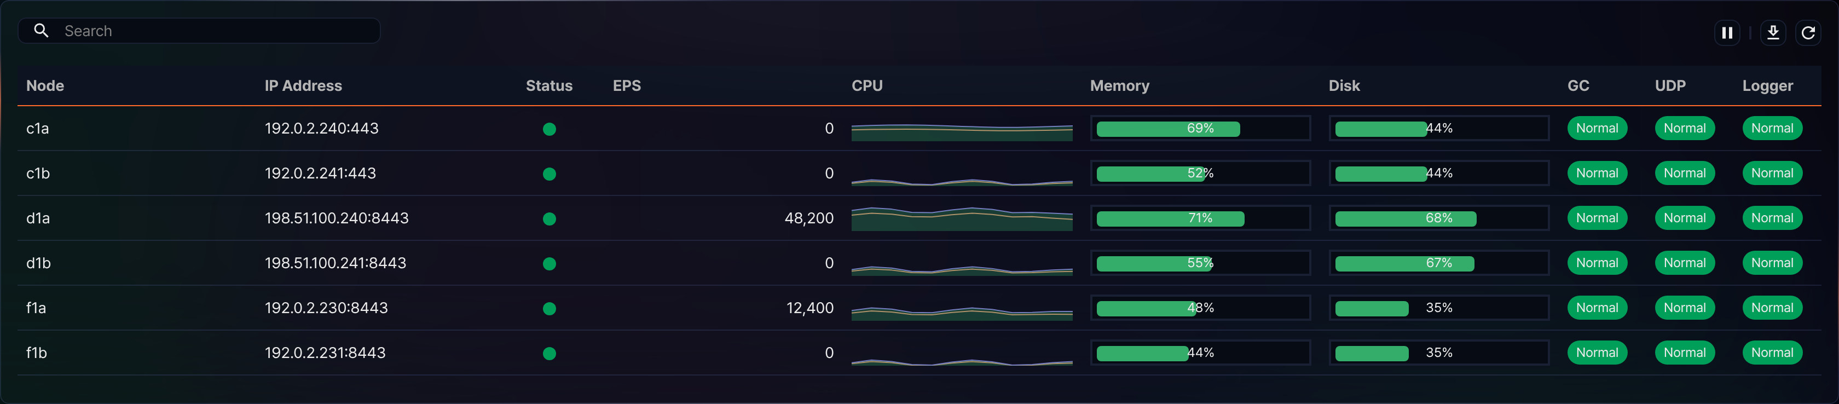
Task: Click the f1a memory bar showing 48%
Action: point(1200,308)
